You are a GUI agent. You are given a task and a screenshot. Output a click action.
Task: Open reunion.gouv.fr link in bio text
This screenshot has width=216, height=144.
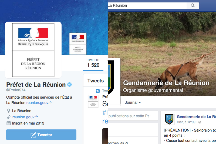[x=39, y=103]
